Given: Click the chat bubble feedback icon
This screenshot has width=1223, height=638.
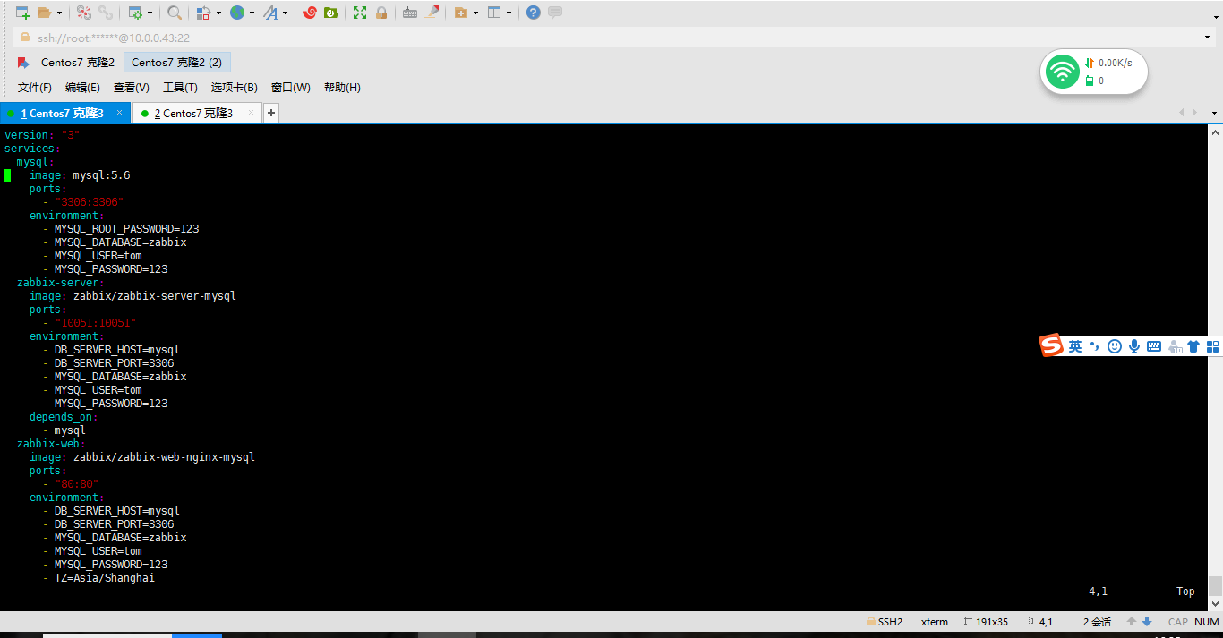Looking at the screenshot, I should tap(555, 13).
